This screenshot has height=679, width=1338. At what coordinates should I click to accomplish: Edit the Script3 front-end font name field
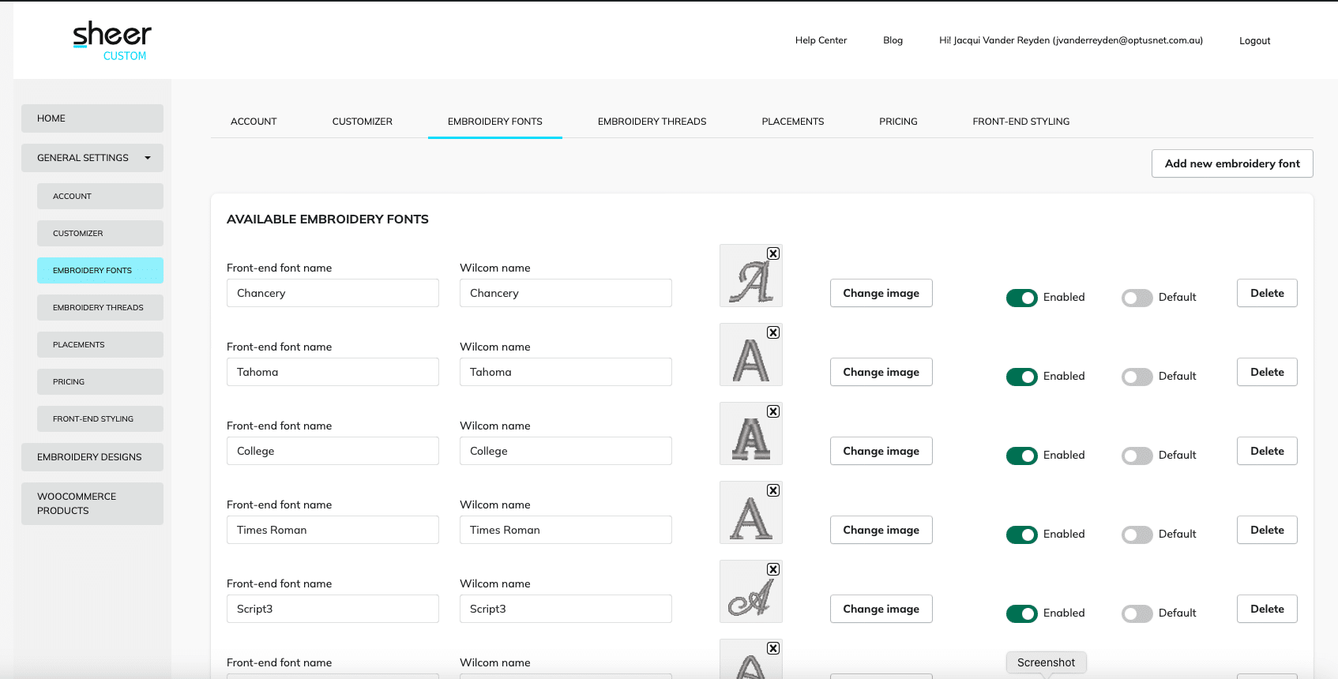tap(333, 609)
